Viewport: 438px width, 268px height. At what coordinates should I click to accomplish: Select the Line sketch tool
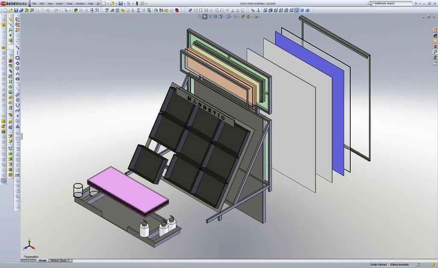pyautogui.click(x=18, y=47)
